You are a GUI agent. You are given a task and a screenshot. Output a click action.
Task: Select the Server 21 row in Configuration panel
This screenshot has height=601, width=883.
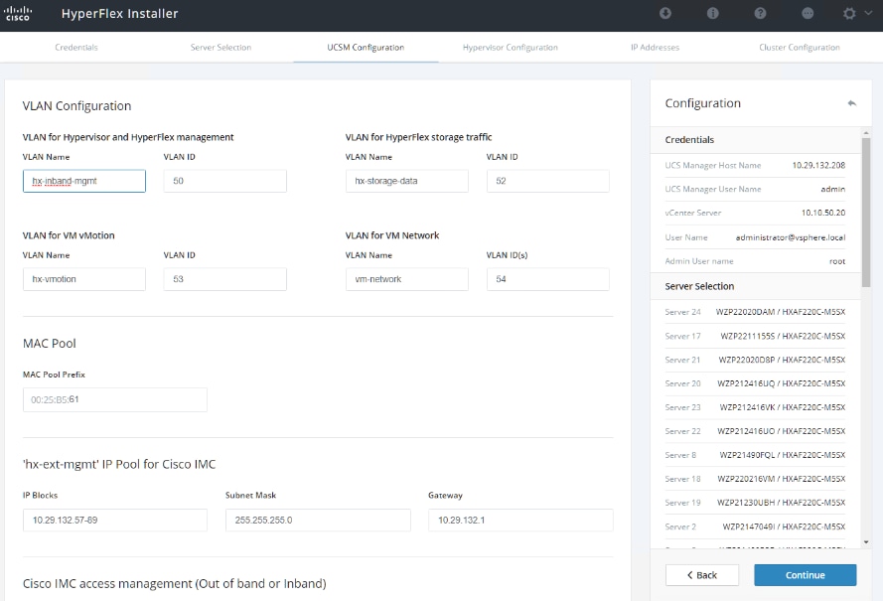click(x=755, y=360)
